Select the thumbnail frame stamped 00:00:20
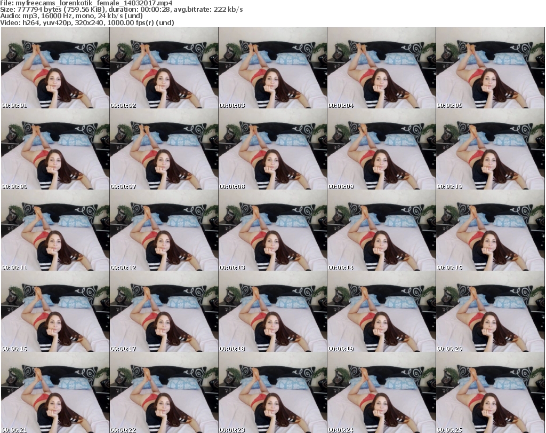 [x=491, y=311]
